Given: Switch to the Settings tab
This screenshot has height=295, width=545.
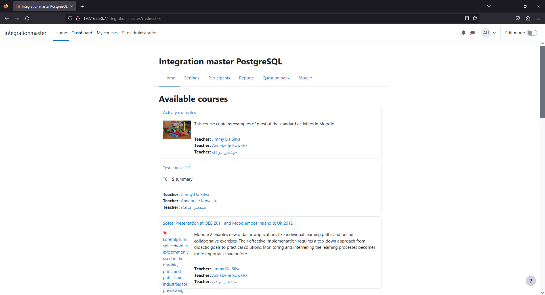Looking at the screenshot, I should click(x=192, y=78).
